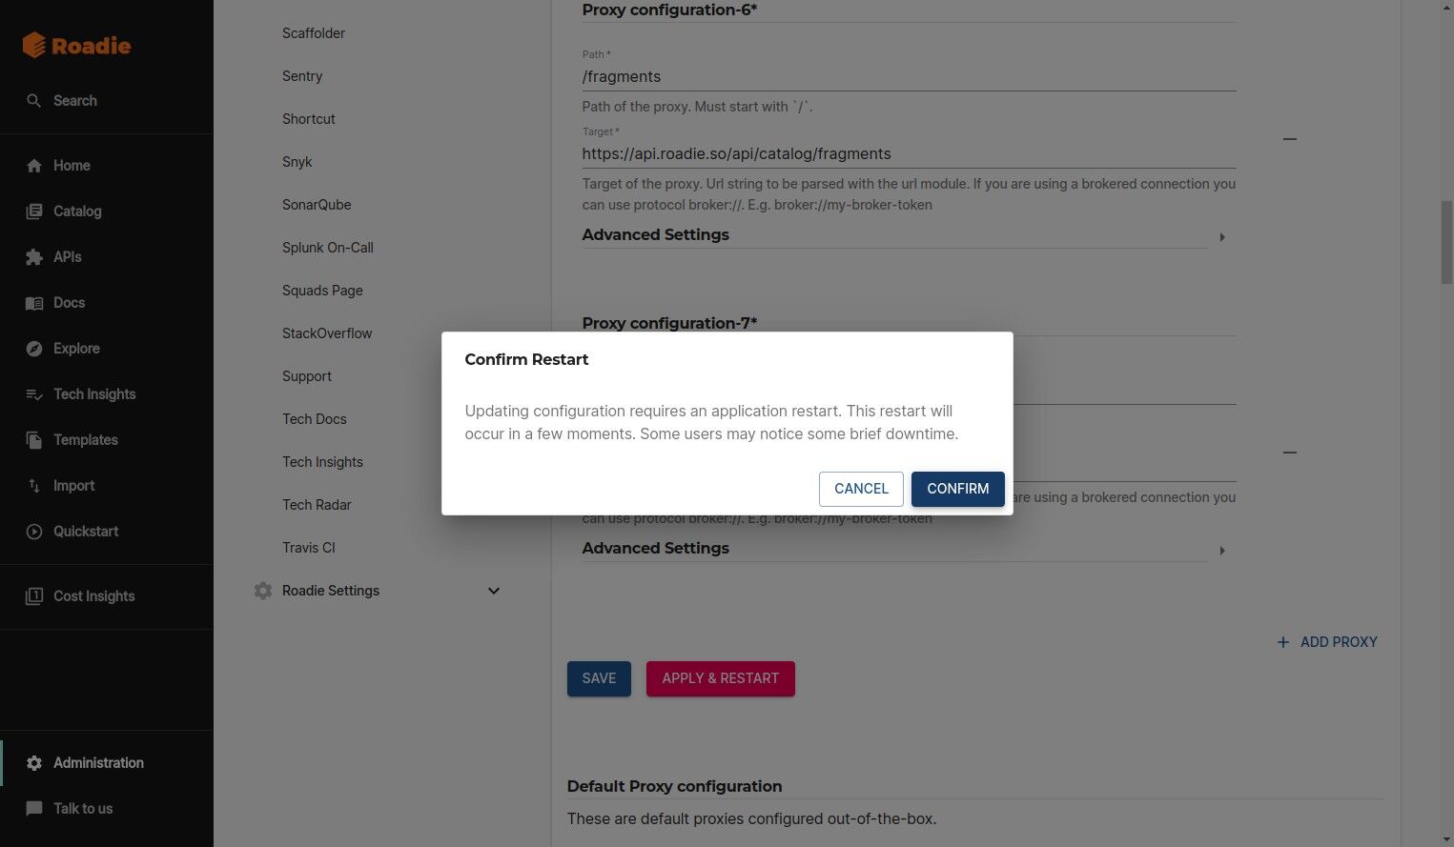The width and height of the screenshot is (1454, 847).
Task: Open Explore compass icon
Action: 34,349
